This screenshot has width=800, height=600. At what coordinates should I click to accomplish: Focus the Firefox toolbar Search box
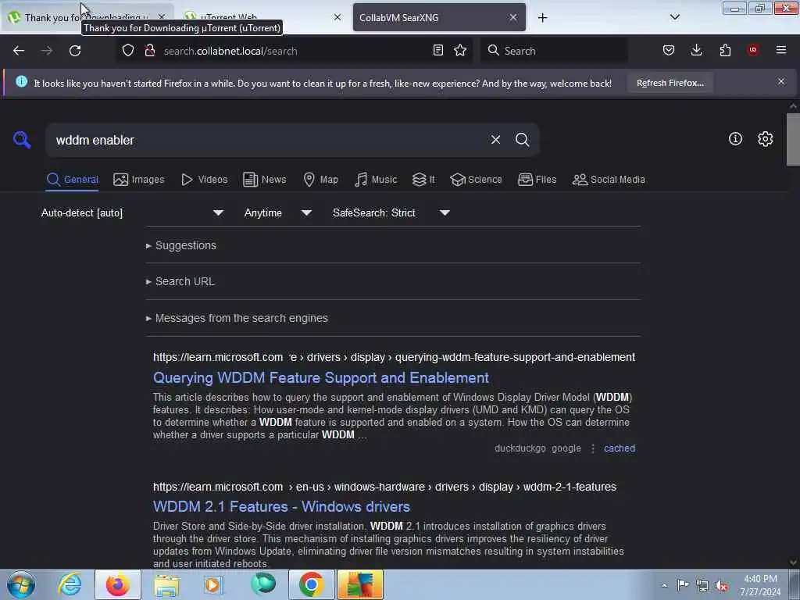pyautogui.click(x=554, y=51)
